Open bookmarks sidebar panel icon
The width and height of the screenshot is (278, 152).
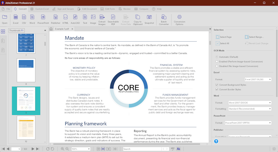click(x=3, y=41)
